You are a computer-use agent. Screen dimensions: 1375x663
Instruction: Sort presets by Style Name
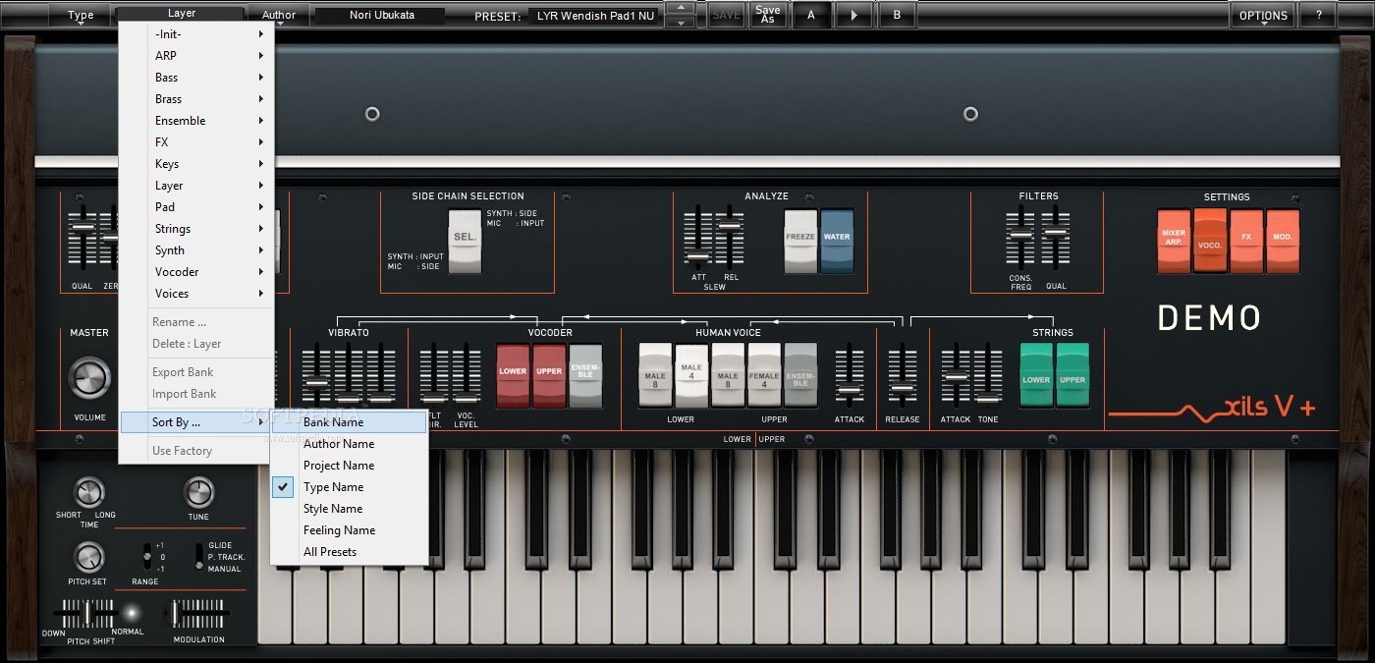351,509
